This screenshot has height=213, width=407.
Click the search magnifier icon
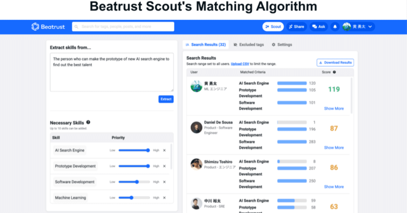[76, 27]
